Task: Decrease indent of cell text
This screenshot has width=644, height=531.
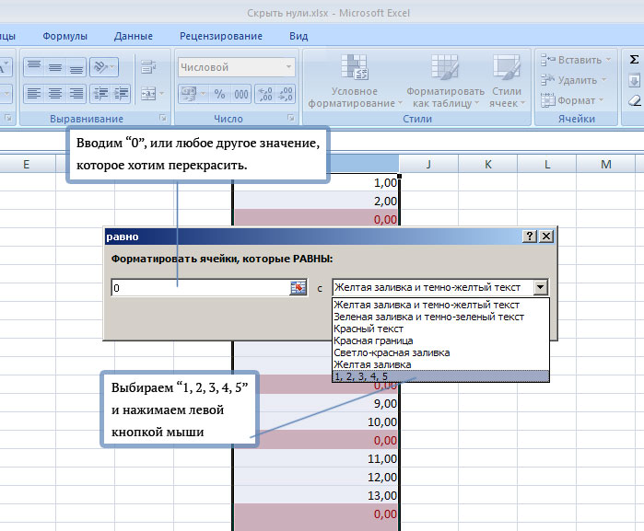Action: pyautogui.click(x=100, y=94)
